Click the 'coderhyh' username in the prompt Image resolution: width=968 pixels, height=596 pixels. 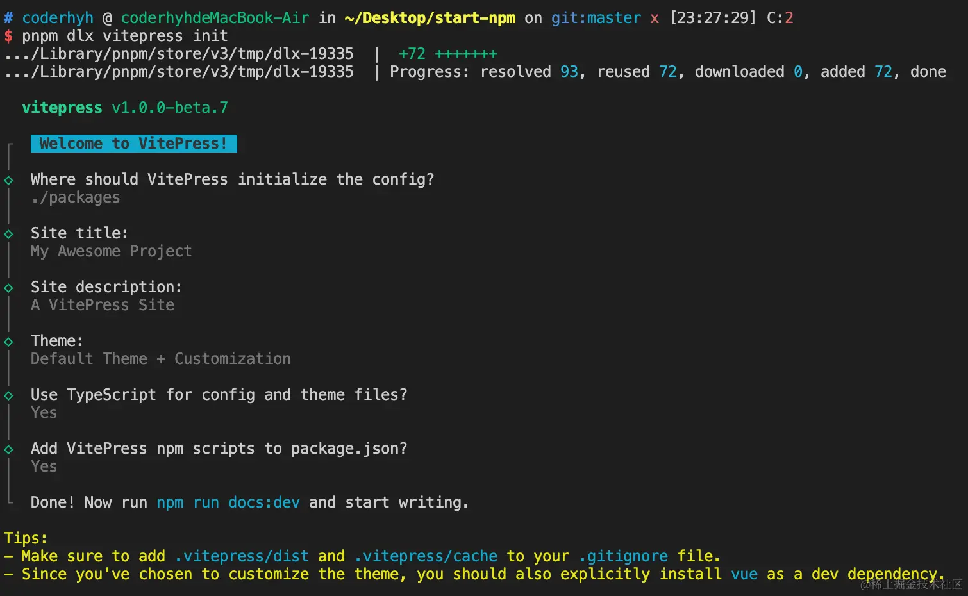coord(58,18)
